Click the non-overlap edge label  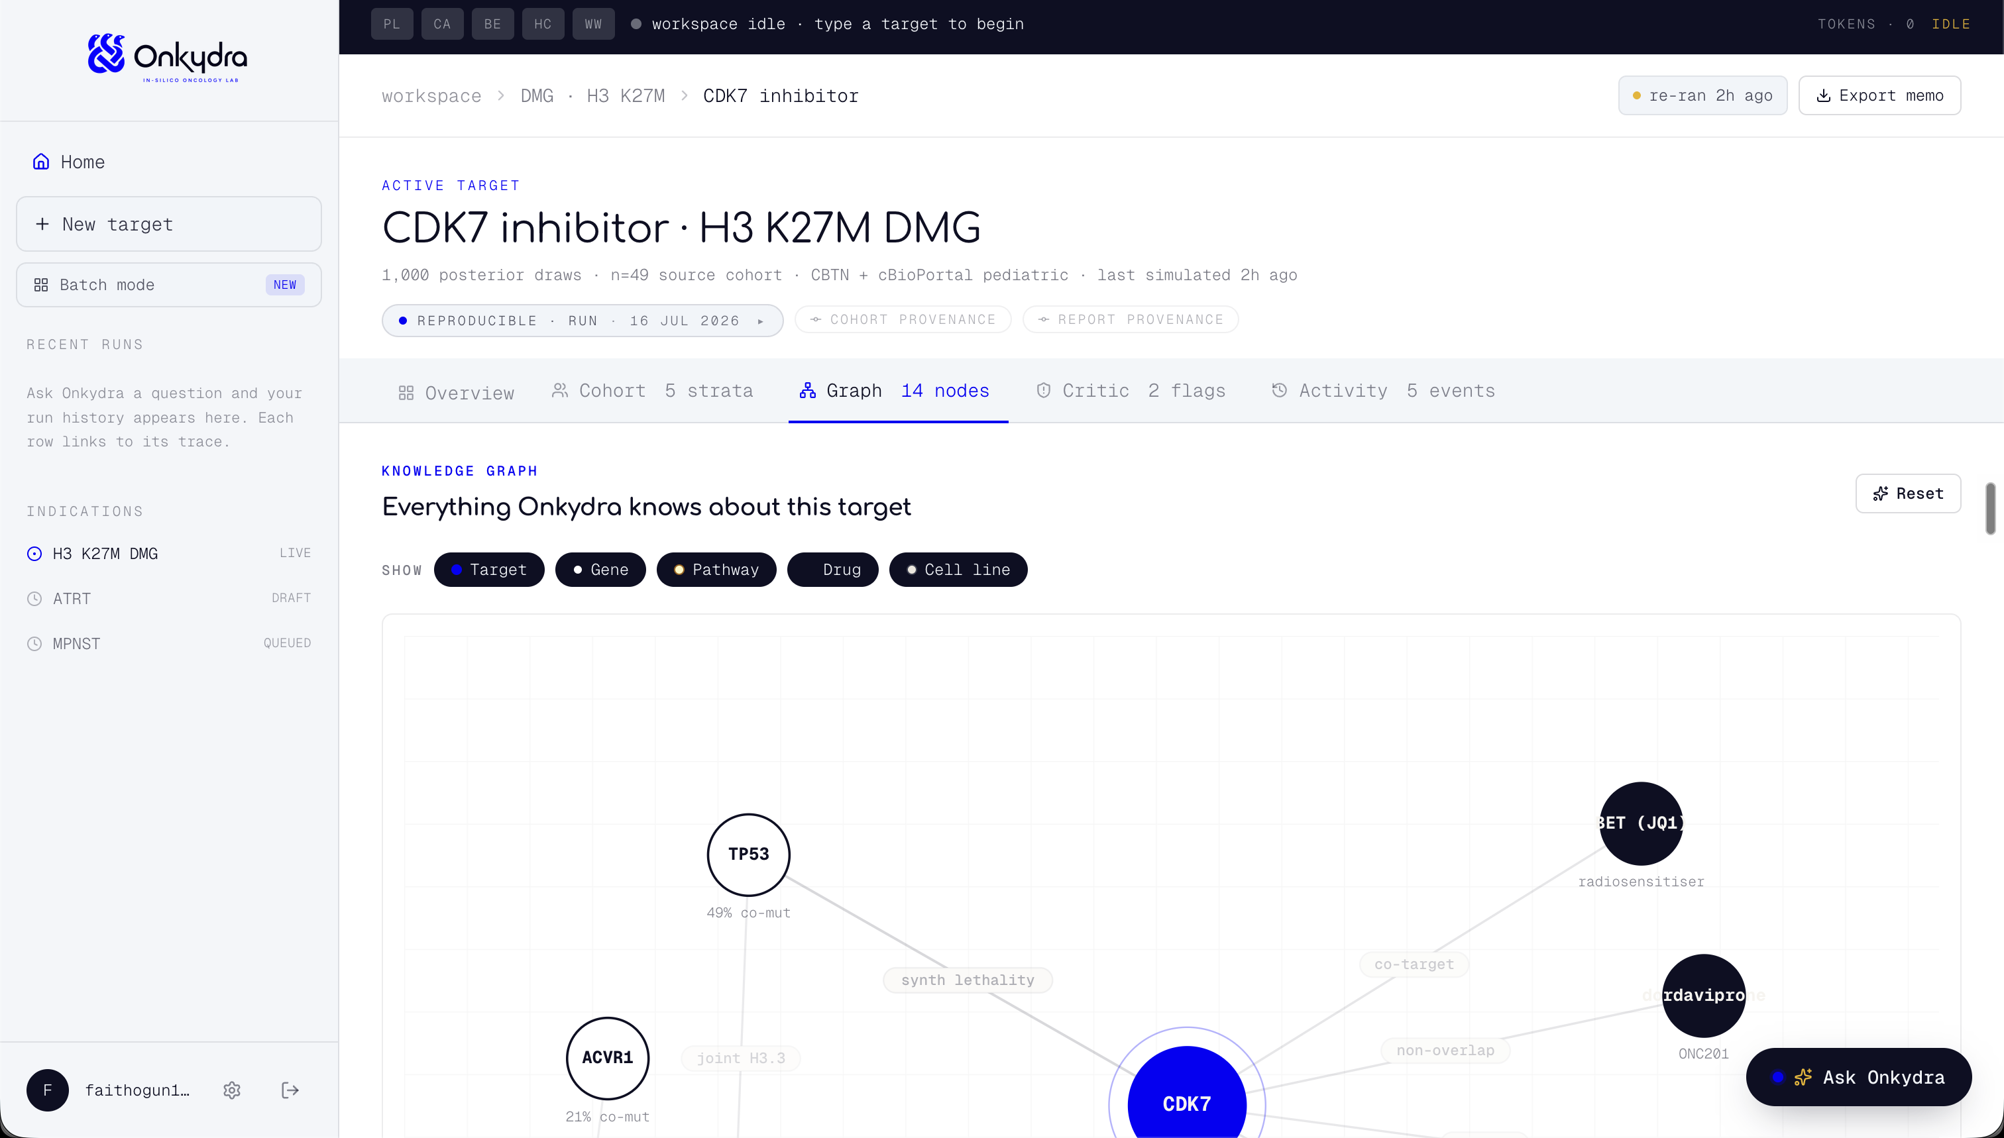(1445, 1051)
